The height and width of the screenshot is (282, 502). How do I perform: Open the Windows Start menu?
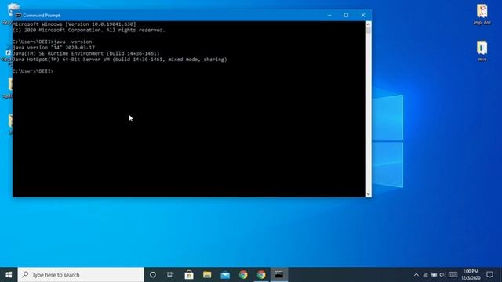tap(9, 275)
